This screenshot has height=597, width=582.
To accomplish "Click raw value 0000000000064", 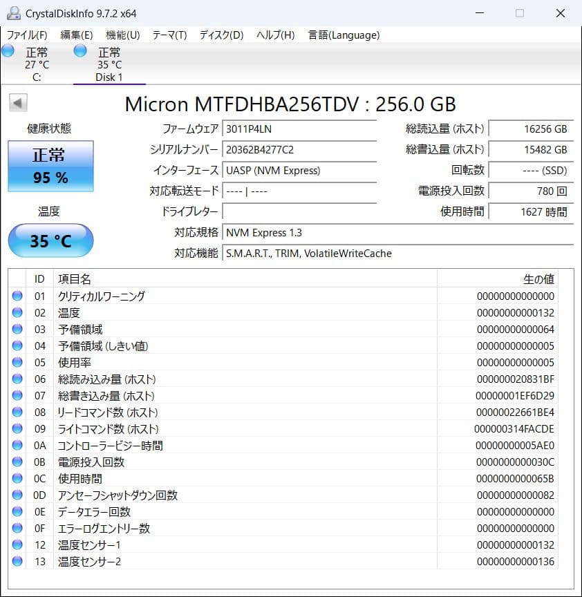I will point(516,330).
